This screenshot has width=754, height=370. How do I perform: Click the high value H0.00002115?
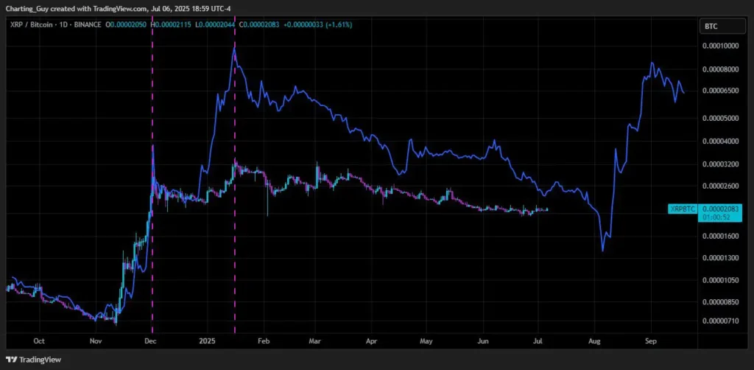(x=172, y=24)
